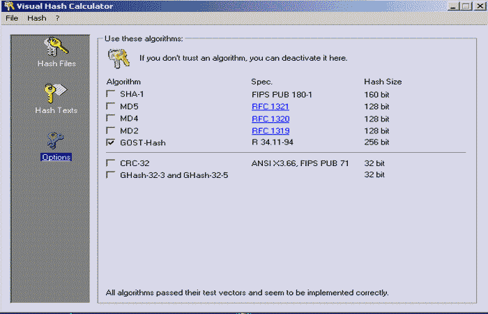Image resolution: width=488 pixels, height=314 pixels.
Task: Uncheck the GOST-Hash checkbox
Action: tap(110, 142)
